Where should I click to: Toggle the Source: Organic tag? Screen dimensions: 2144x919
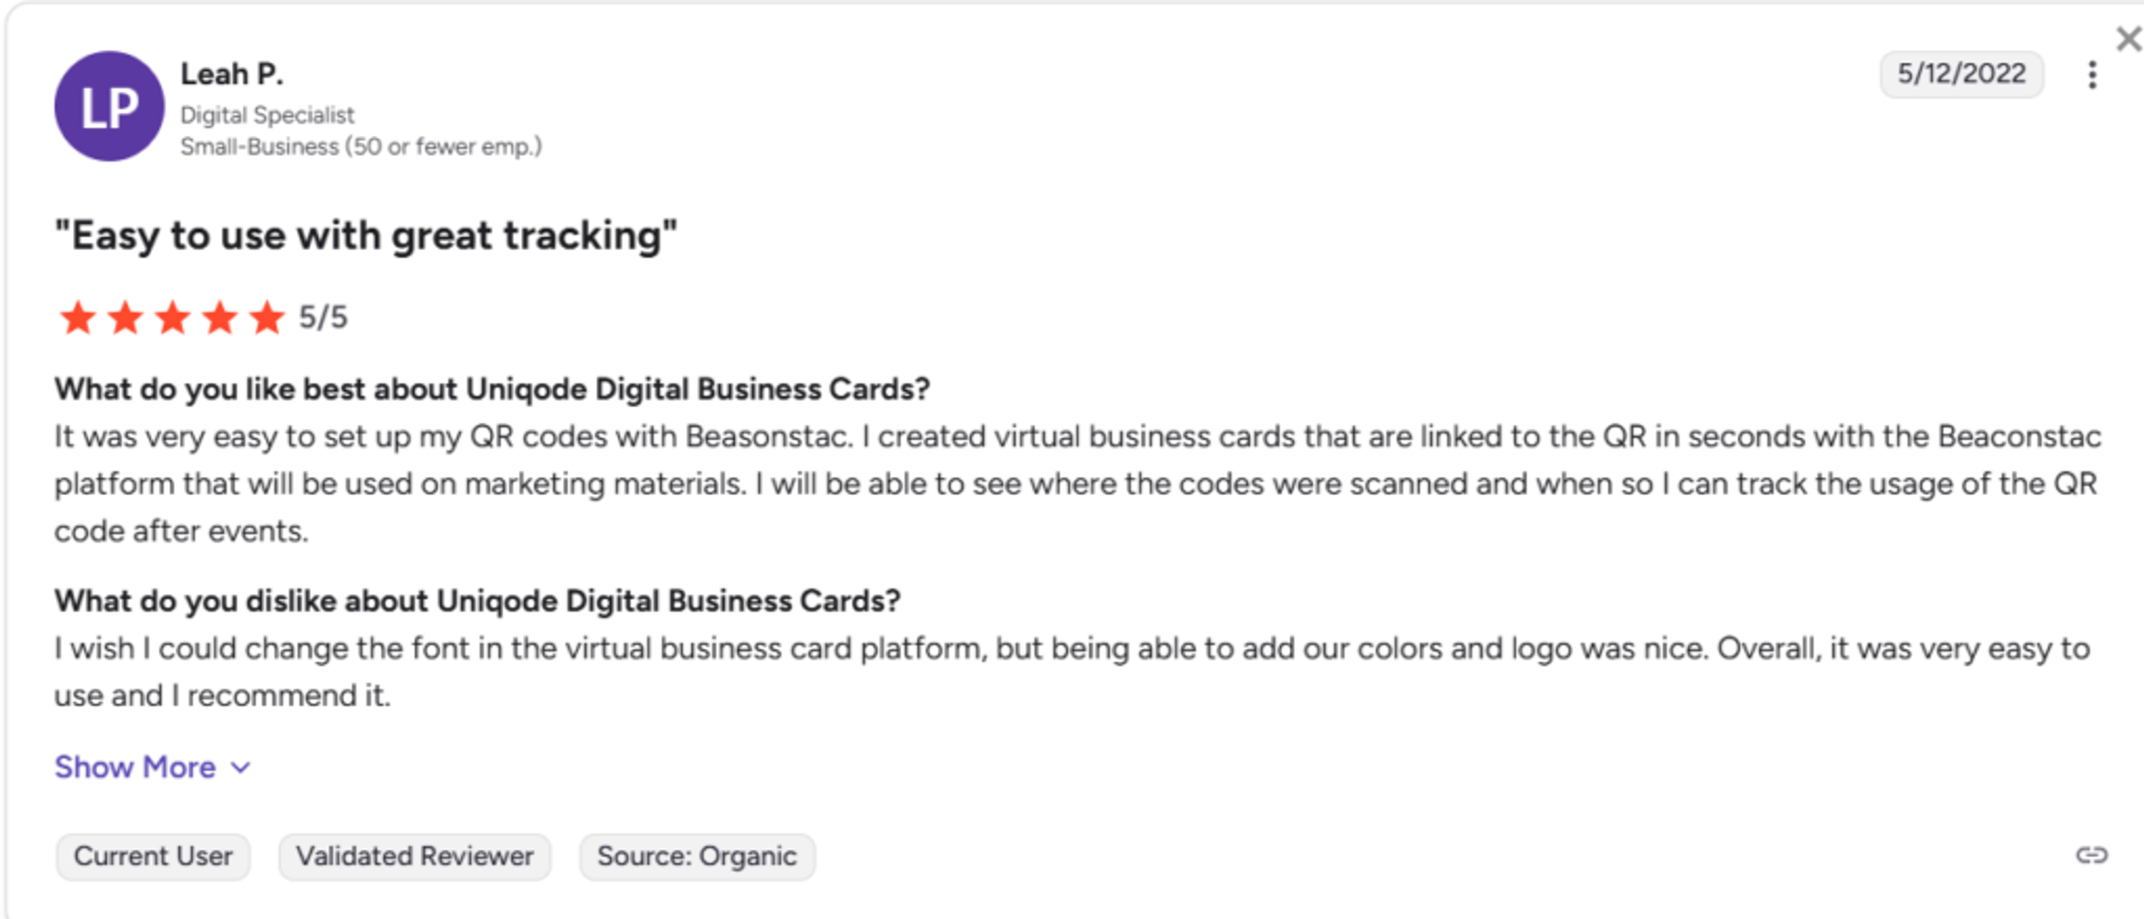[697, 856]
